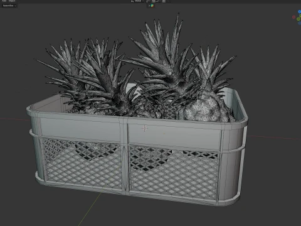The width and height of the screenshot is (301, 226).
Task: Click the 3D cursor on the crate
Action: point(145,128)
